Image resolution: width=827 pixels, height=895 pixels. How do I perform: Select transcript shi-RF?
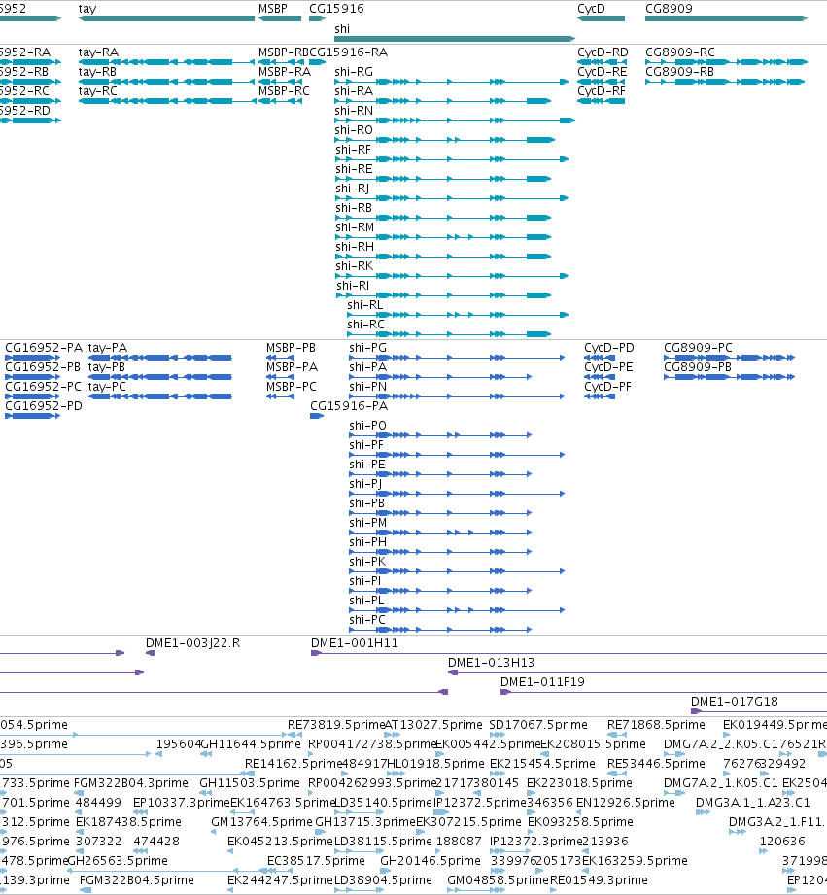click(x=354, y=150)
